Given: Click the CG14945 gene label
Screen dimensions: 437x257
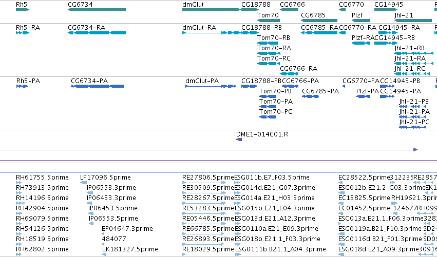Looking at the screenshot, I should coord(389,5).
